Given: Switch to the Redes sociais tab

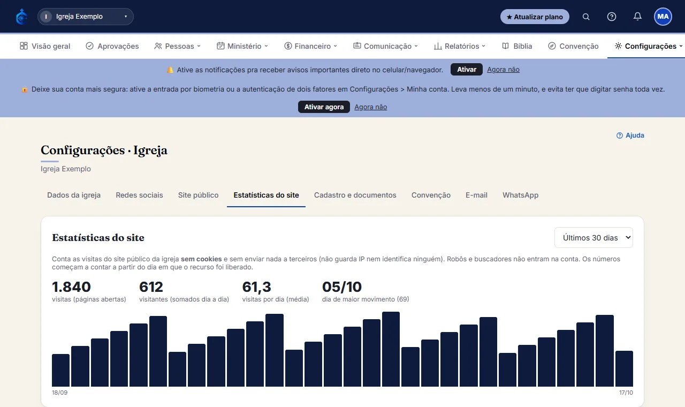Looking at the screenshot, I should pyautogui.click(x=139, y=195).
